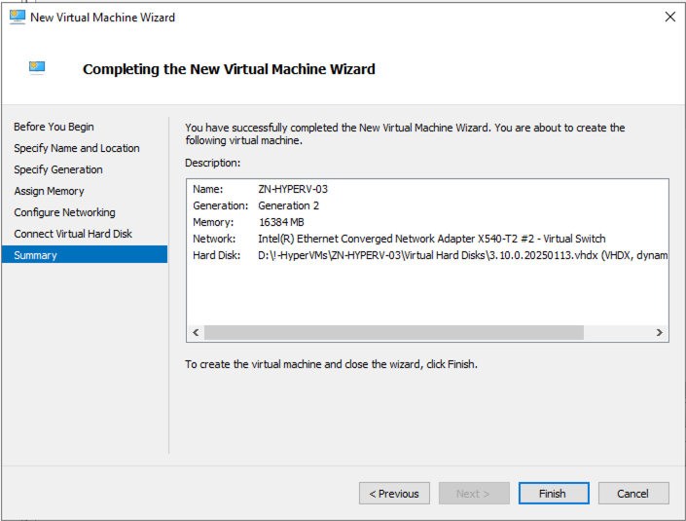
Task: Select the highlighted Summary step
Action: coord(35,255)
